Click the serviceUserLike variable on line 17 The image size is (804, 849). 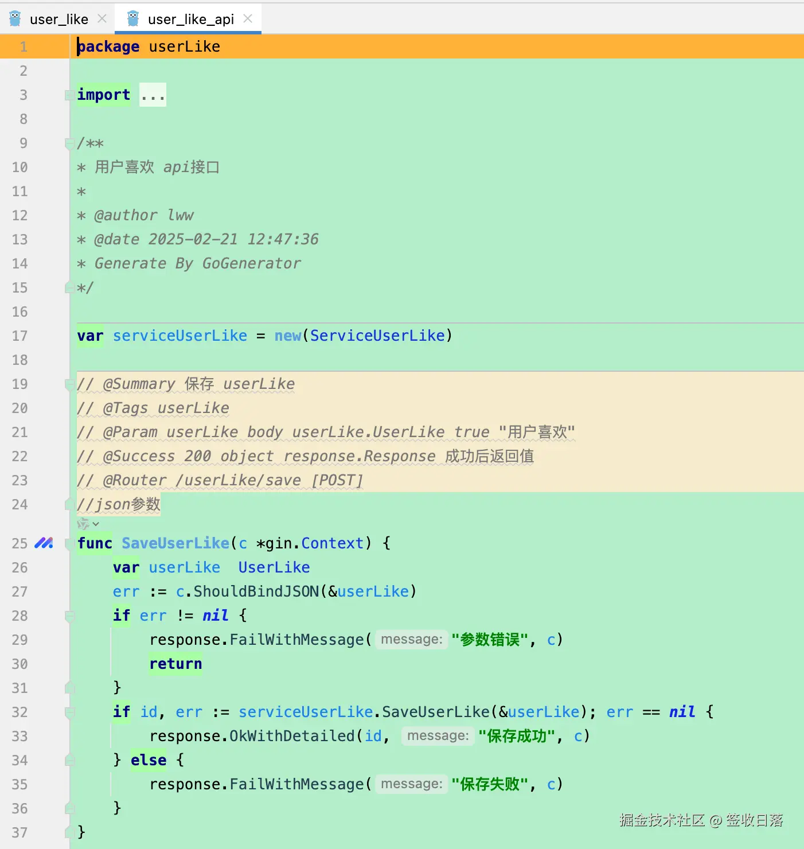[179, 336]
